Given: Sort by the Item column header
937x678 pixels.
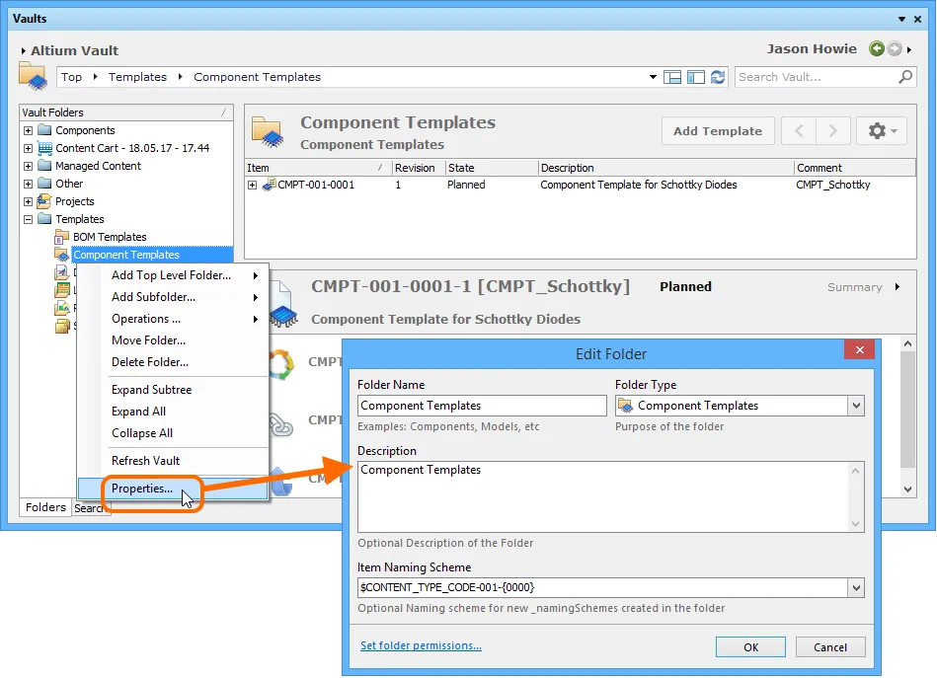Looking at the screenshot, I should [x=318, y=168].
